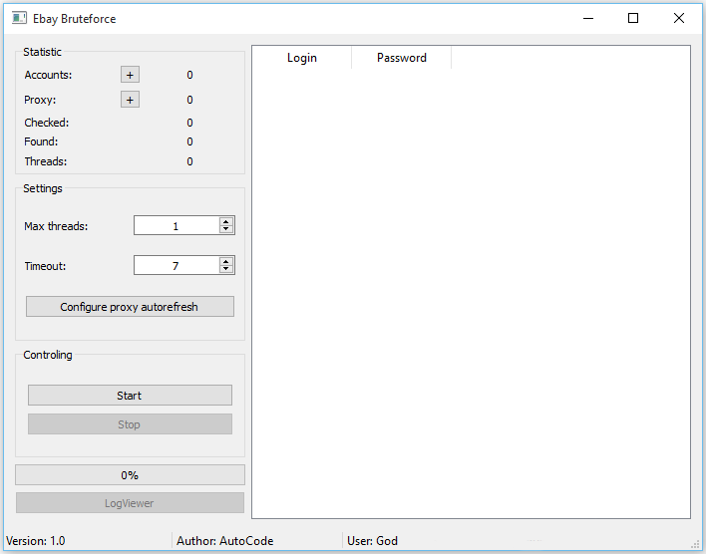
Task: Open Configure proxy autorefresh
Action: pos(130,307)
